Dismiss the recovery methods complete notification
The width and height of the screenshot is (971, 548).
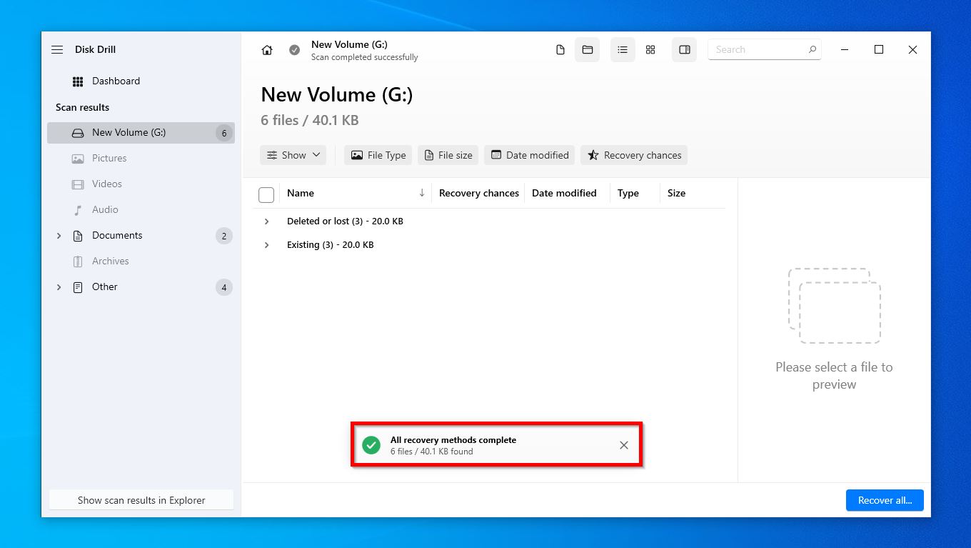tap(624, 445)
